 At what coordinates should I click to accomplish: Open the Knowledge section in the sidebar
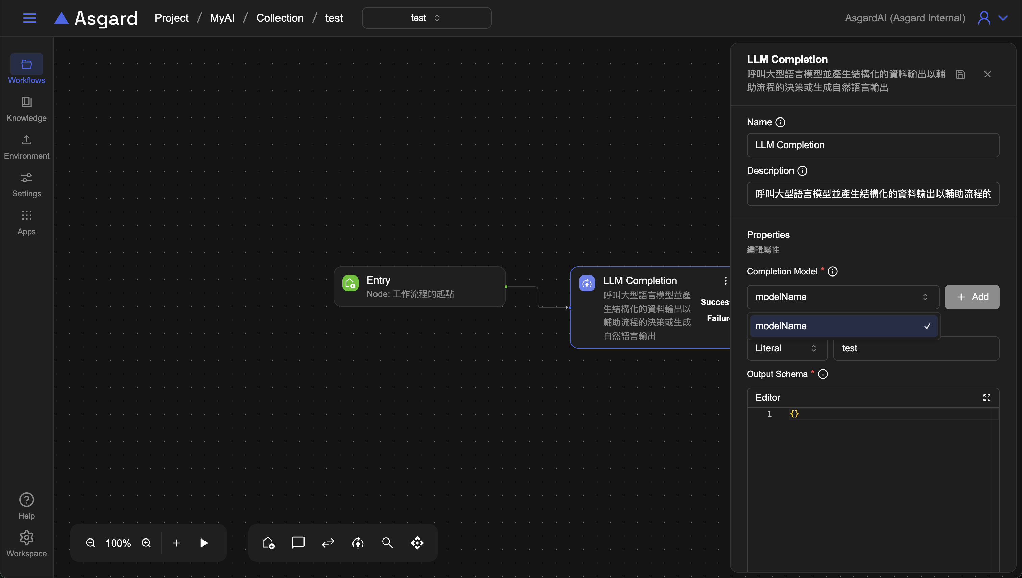(27, 108)
